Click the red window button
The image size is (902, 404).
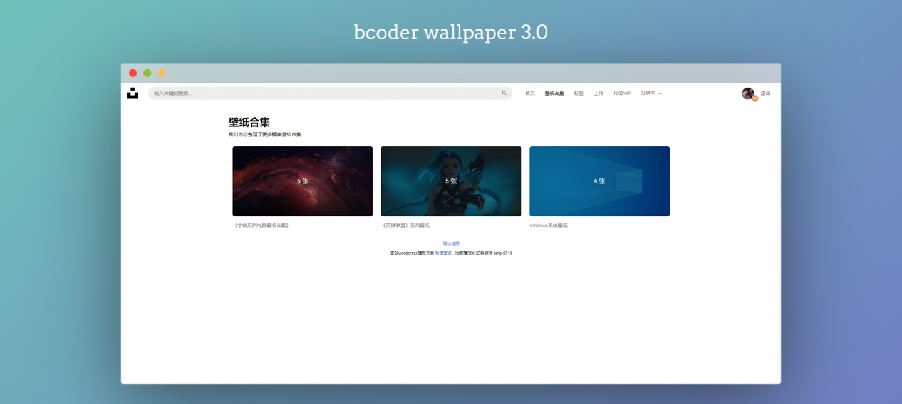click(133, 73)
